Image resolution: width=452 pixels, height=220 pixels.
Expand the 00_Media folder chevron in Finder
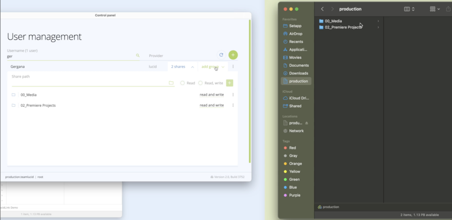click(x=378, y=21)
